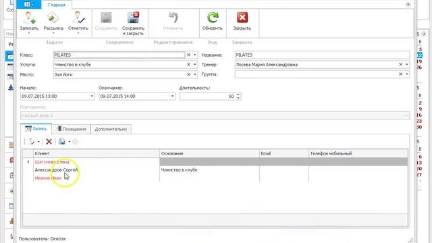Viewport: 432px width, 243px height.
Task: Open the Рассылка mailing icon
Action: [53, 18]
